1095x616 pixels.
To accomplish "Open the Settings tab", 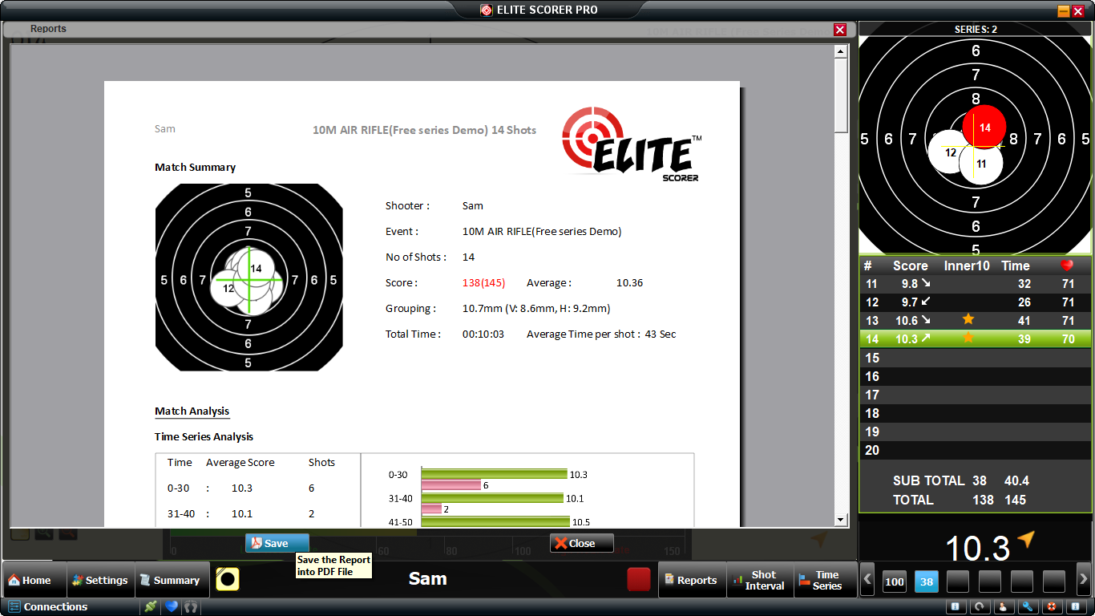I will point(100,580).
